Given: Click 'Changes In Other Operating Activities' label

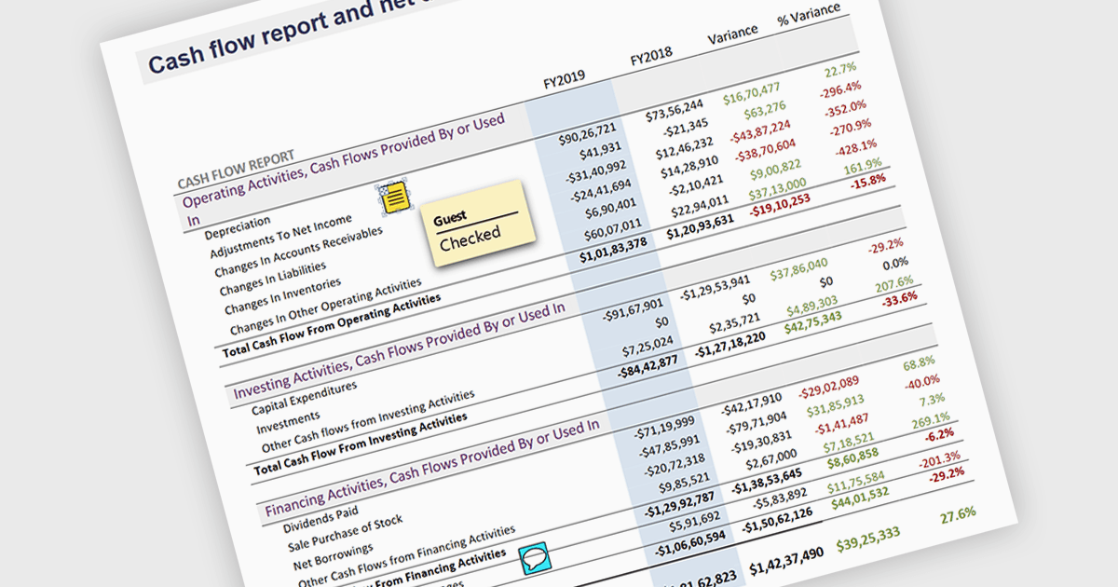Looking at the screenshot, I should pyautogui.click(x=326, y=307).
